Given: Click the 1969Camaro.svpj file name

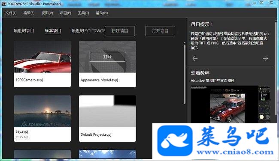Looking at the screenshot, I should (x=29, y=80).
